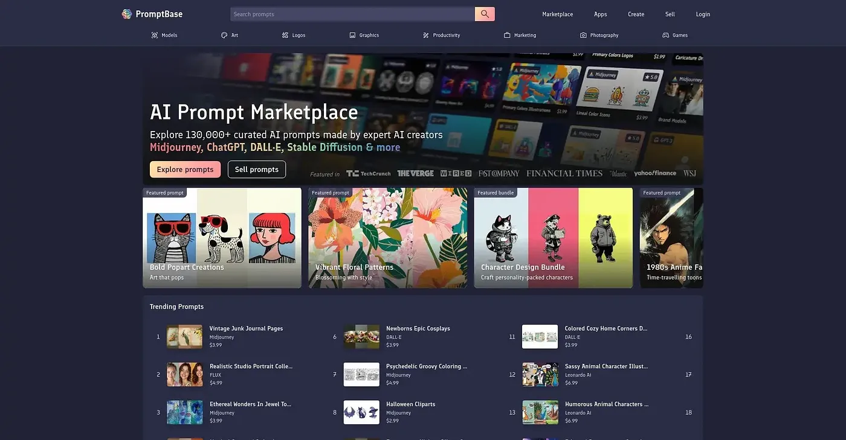Screen dimensions: 846x440
Task: Open Vintage Junk Journal Pages thumbnail
Action: (x=184, y=337)
